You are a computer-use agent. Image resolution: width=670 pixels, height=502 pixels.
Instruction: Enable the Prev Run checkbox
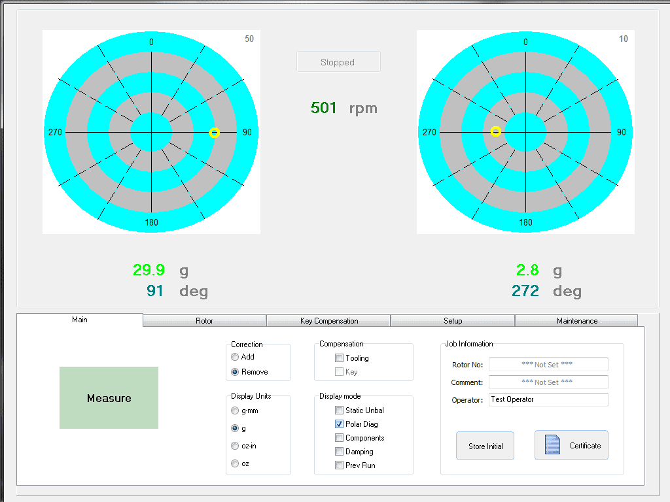tap(339, 465)
